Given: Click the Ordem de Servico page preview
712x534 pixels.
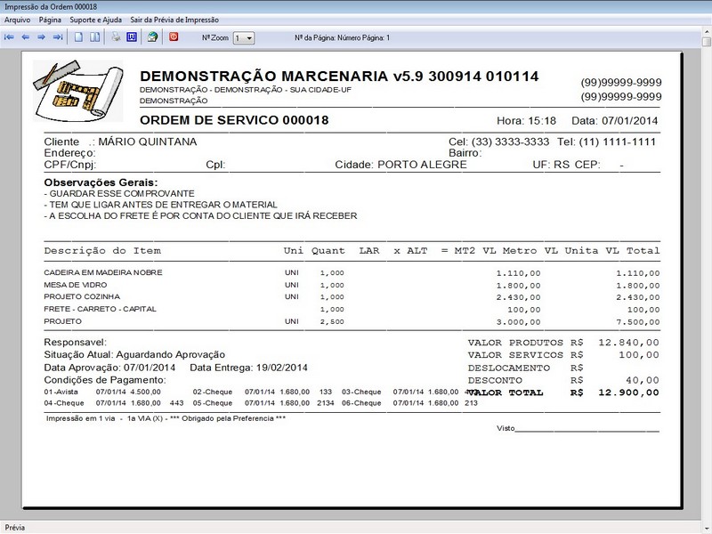Looking at the screenshot, I should 356,267.
